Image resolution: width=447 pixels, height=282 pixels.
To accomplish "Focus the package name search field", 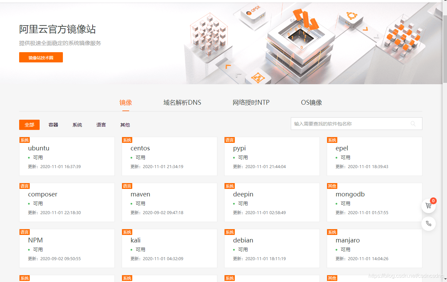I will pyautogui.click(x=356, y=124).
